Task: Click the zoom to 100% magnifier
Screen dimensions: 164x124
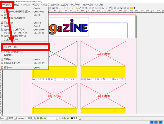Action: 35,118
